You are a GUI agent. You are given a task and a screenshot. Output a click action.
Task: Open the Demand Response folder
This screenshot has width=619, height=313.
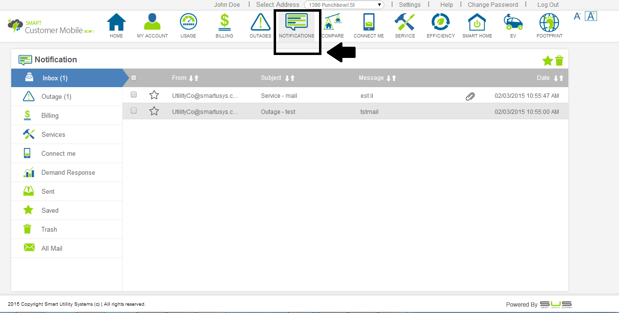68,172
